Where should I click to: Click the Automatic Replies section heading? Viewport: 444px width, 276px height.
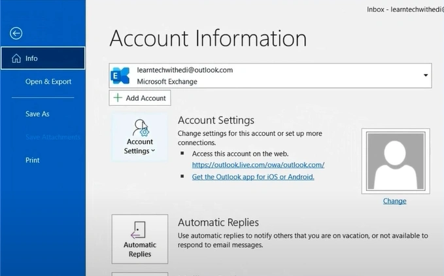point(218,222)
